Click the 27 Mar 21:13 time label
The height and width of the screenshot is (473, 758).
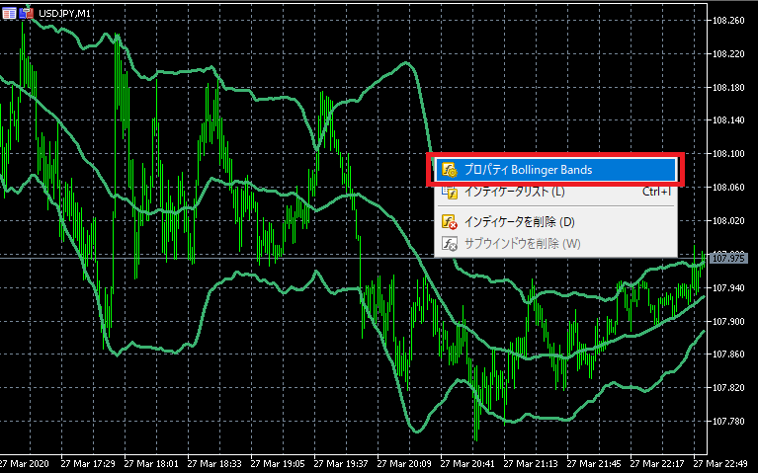(x=531, y=464)
